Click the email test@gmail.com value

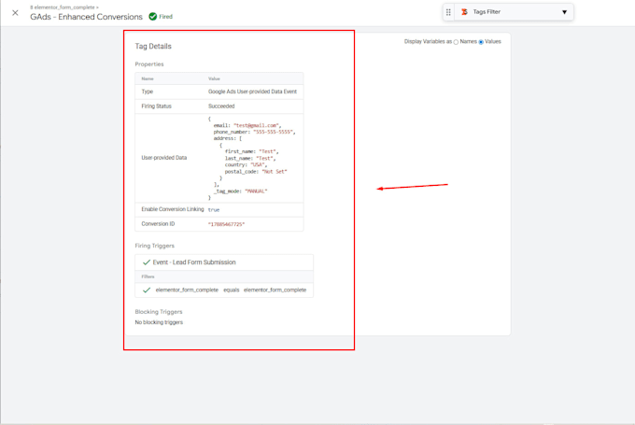[256, 125]
